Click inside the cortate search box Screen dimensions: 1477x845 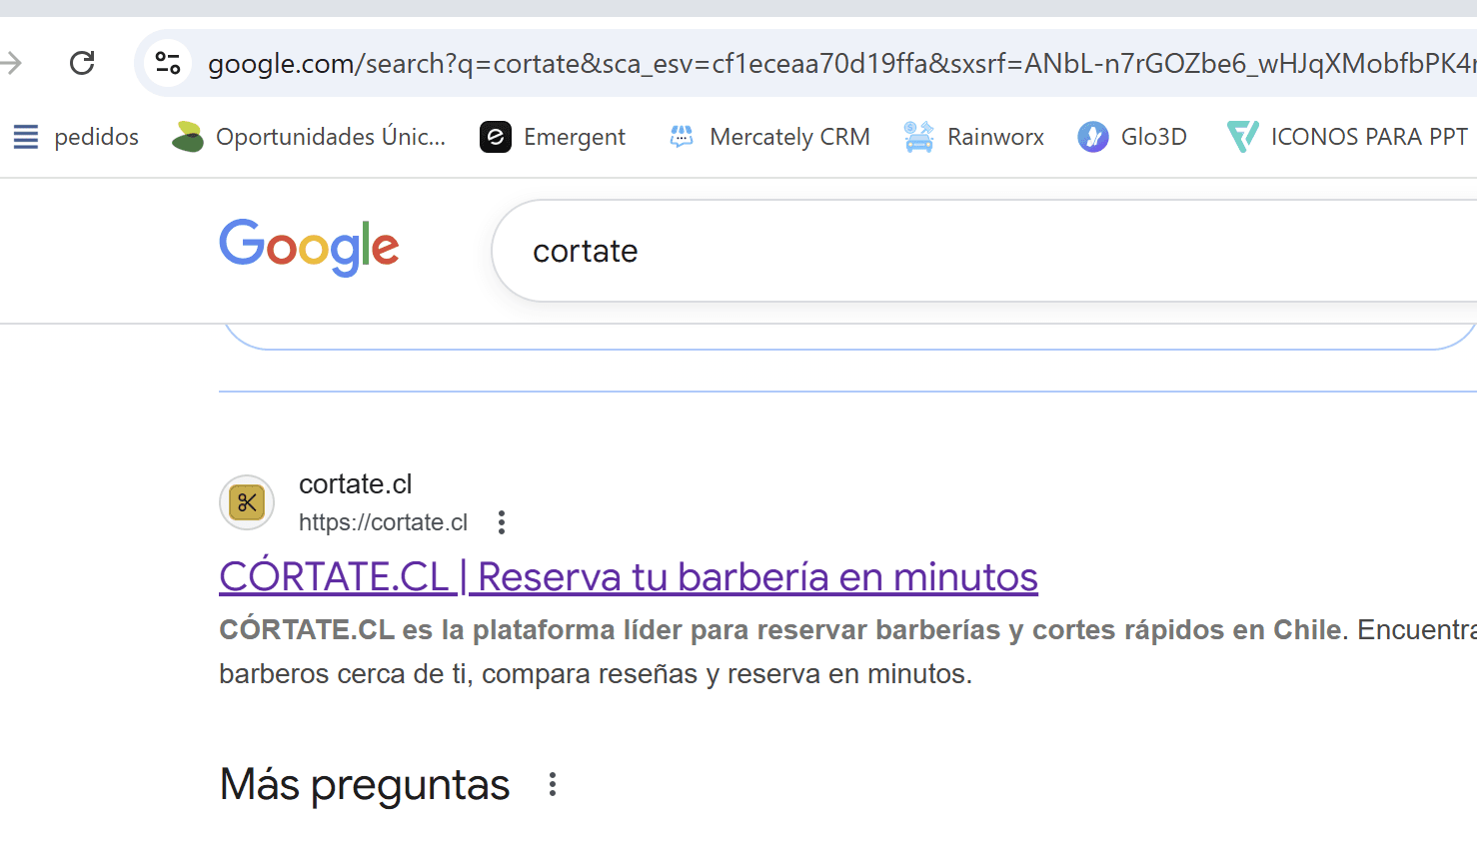(700, 251)
